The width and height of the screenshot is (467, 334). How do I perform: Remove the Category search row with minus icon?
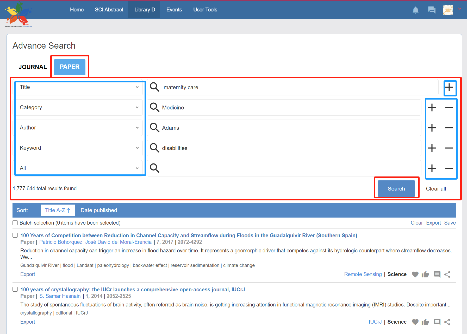pos(449,108)
